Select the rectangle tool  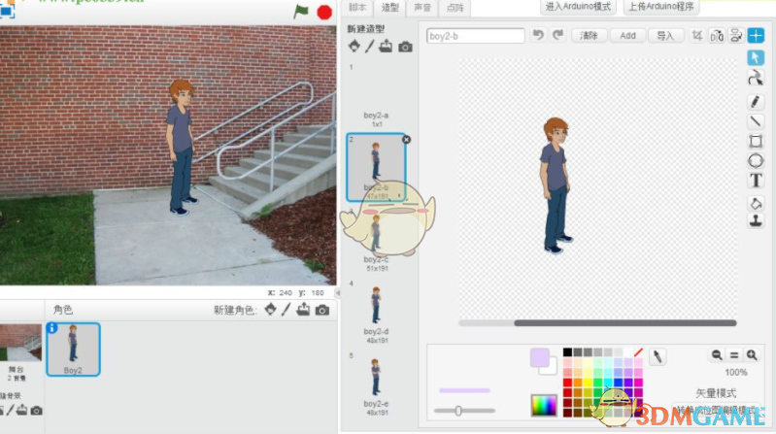click(x=756, y=141)
